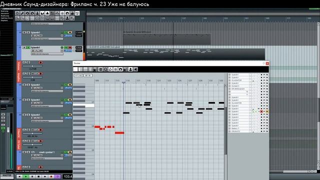Click the clock icon in second toolbar row
320x180 pixels.
pos(37,18)
